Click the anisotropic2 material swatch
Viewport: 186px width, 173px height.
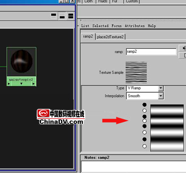[x=22, y=61]
